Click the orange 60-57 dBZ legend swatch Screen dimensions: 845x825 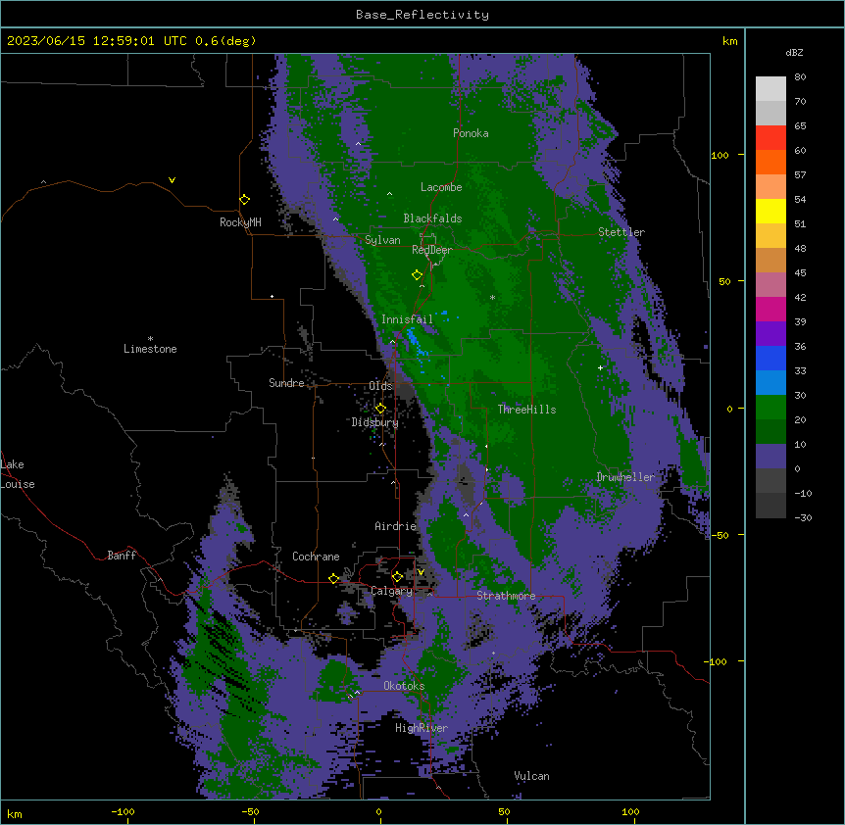pos(770,162)
